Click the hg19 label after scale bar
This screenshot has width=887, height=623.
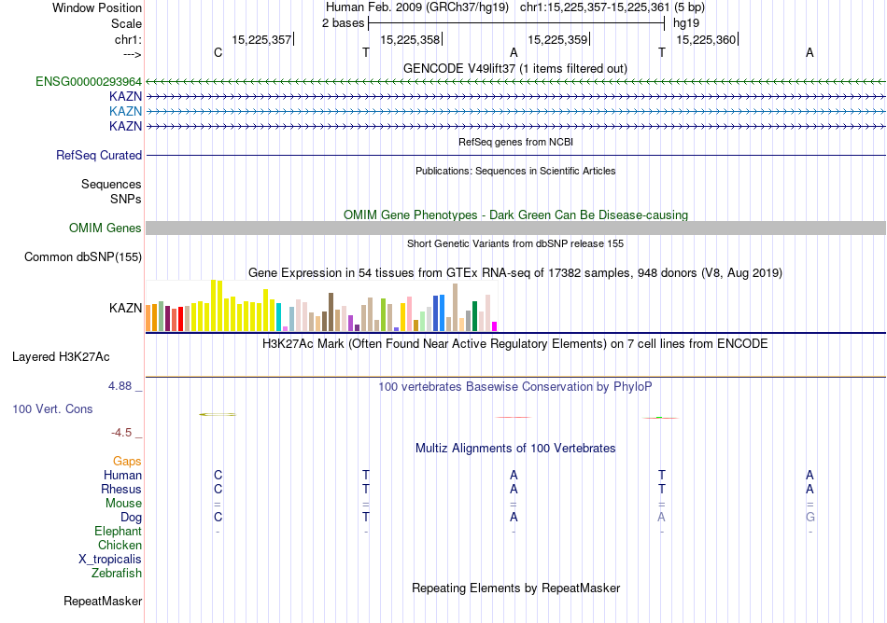[x=686, y=23]
